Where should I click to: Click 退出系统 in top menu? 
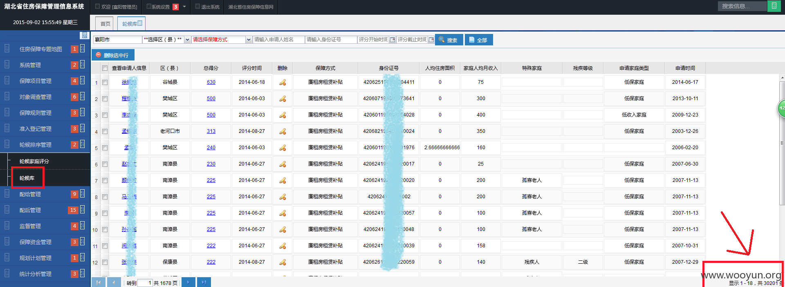coord(208,7)
